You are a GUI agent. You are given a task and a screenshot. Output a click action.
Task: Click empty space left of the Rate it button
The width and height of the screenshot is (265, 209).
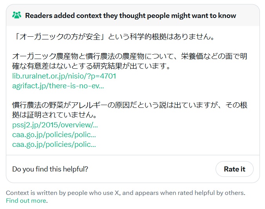[x=152, y=169]
